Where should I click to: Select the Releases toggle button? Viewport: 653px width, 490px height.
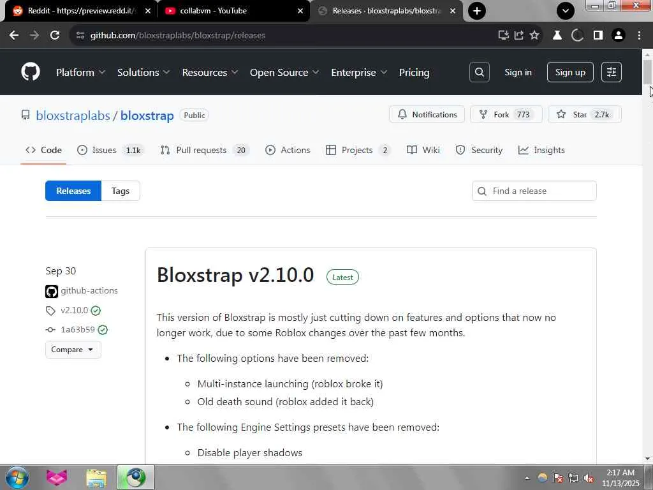73,191
